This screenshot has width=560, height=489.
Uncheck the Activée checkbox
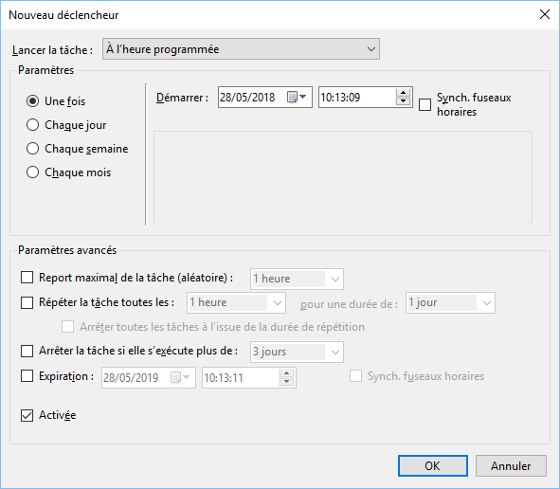coord(27,415)
